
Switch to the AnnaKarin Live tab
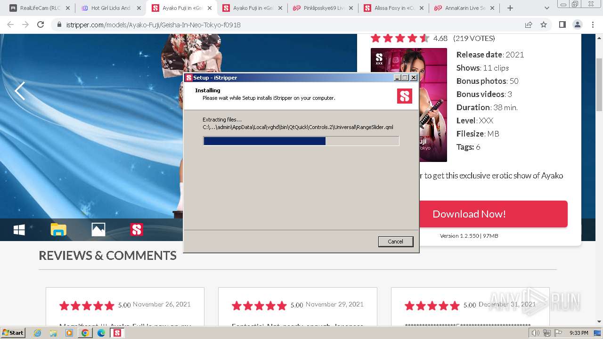click(x=464, y=8)
